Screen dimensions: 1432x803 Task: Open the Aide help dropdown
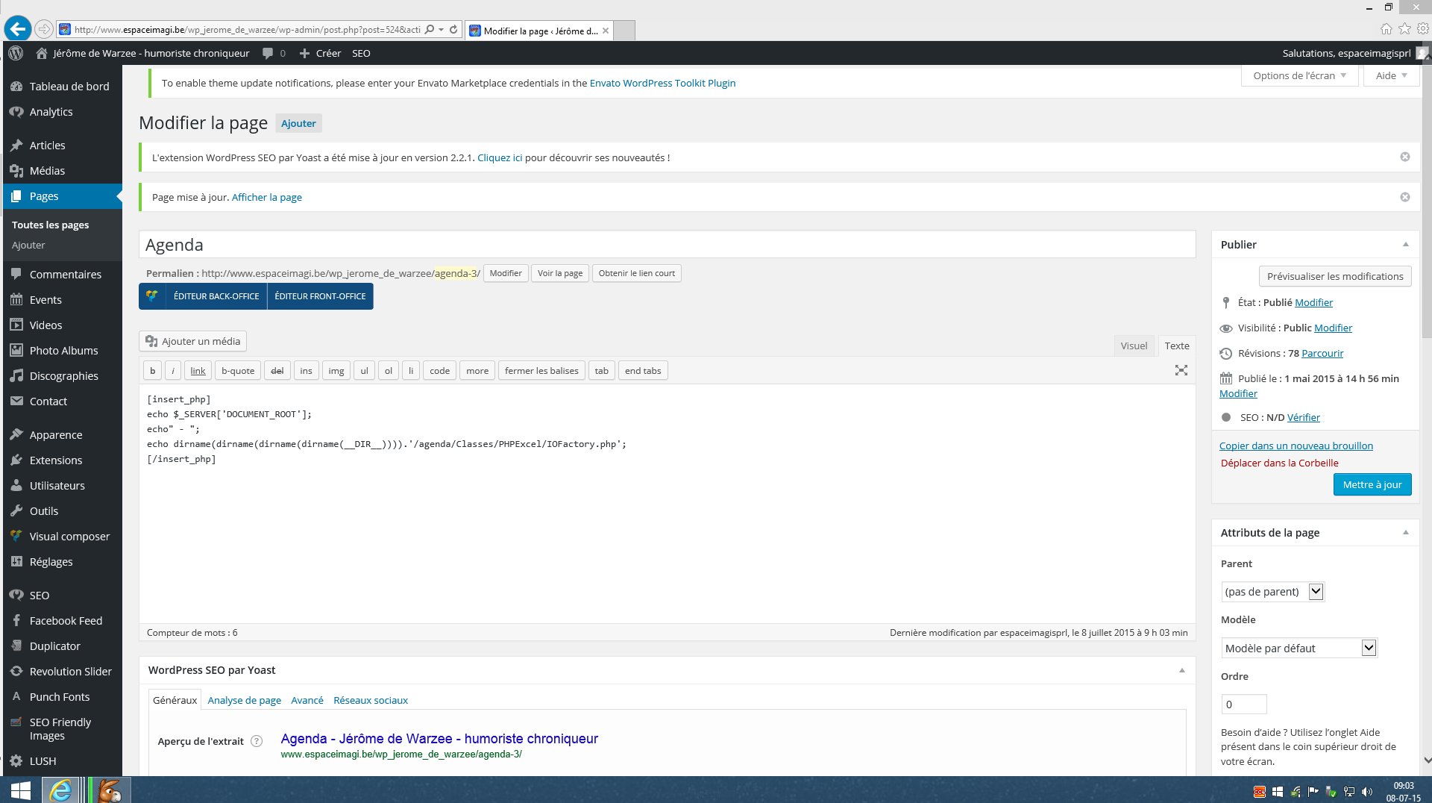1391,75
